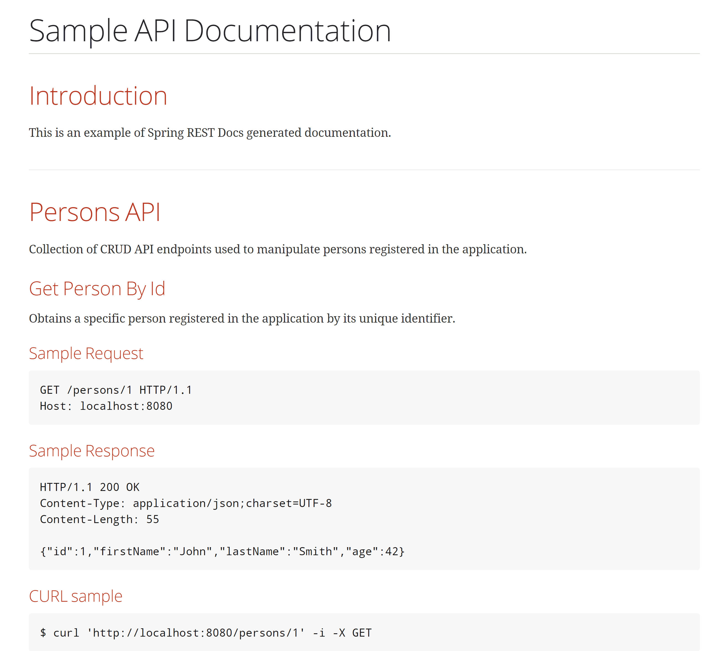The image size is (727, 651).
Task: Click the Content-Length: 55 line
Action: 99,519
